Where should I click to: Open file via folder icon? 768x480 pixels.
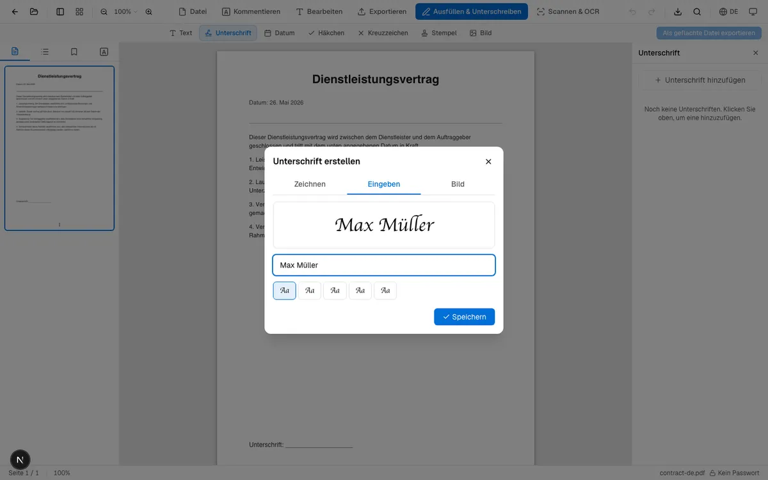pyautogui.click(x=34, y=12)
